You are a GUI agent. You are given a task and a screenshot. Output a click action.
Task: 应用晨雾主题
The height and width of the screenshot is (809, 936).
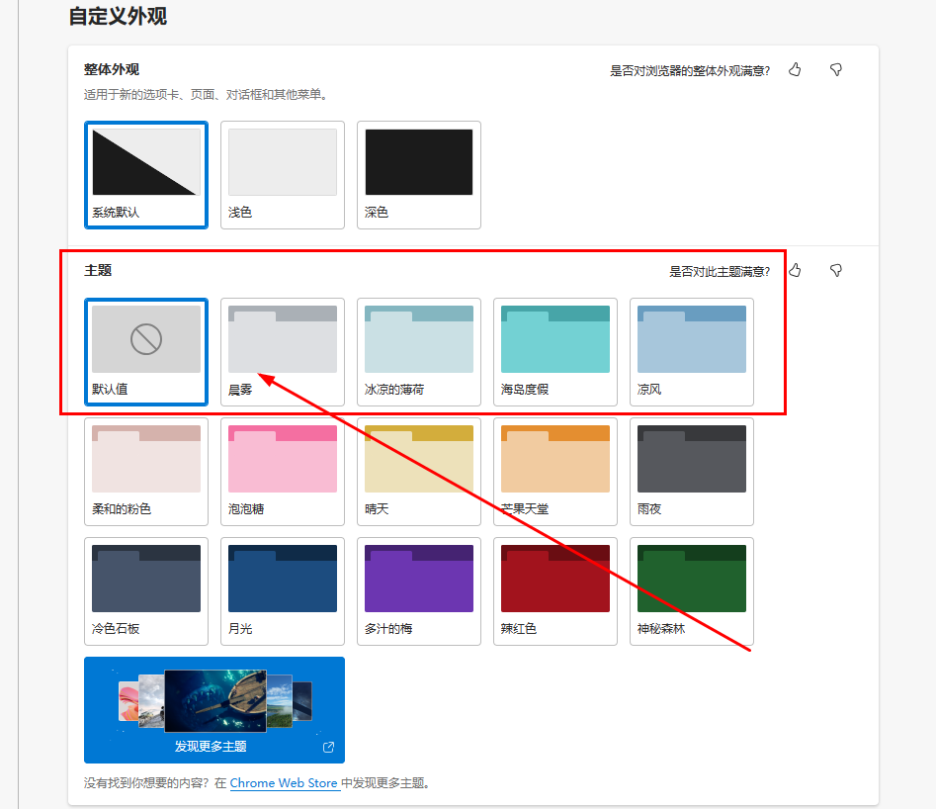[x=282, y=352]
